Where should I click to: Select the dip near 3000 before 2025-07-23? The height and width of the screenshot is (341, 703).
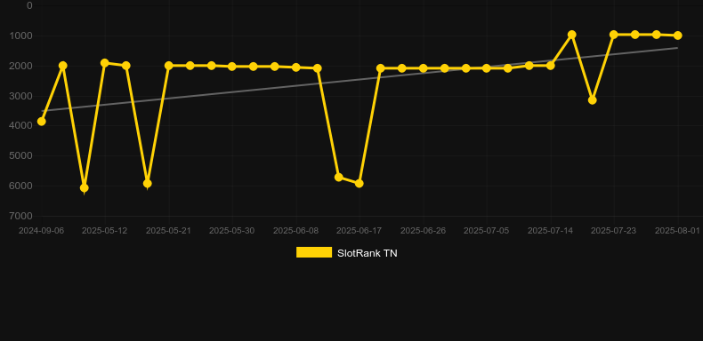[593, 100]
